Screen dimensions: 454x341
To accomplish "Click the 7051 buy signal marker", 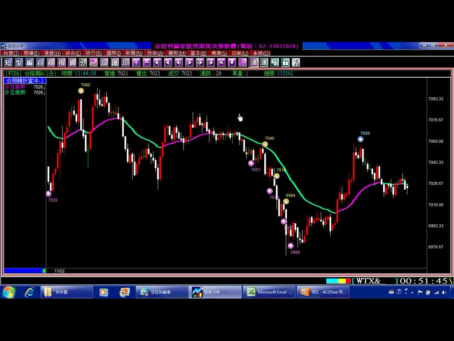I will (x=251, y=163).
